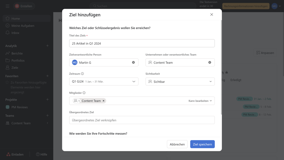Open Content Team in sidebar

(x=27, y=123)
